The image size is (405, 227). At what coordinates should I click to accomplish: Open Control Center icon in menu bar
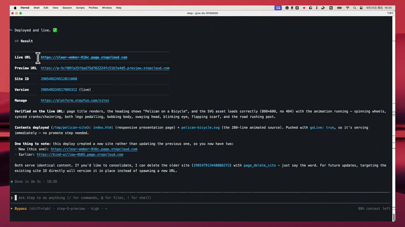361,8
